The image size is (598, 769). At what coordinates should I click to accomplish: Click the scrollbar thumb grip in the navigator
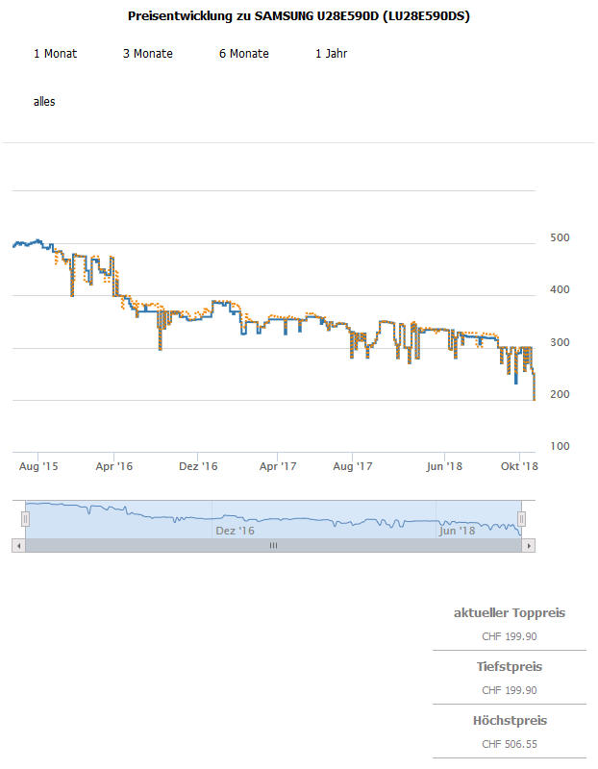point(273,545)
